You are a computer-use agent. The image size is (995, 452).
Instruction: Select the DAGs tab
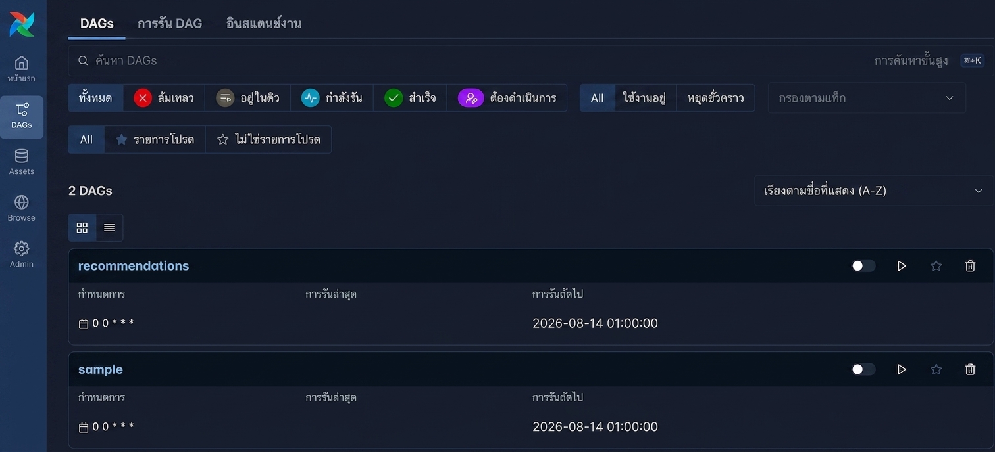pos(97,23)
